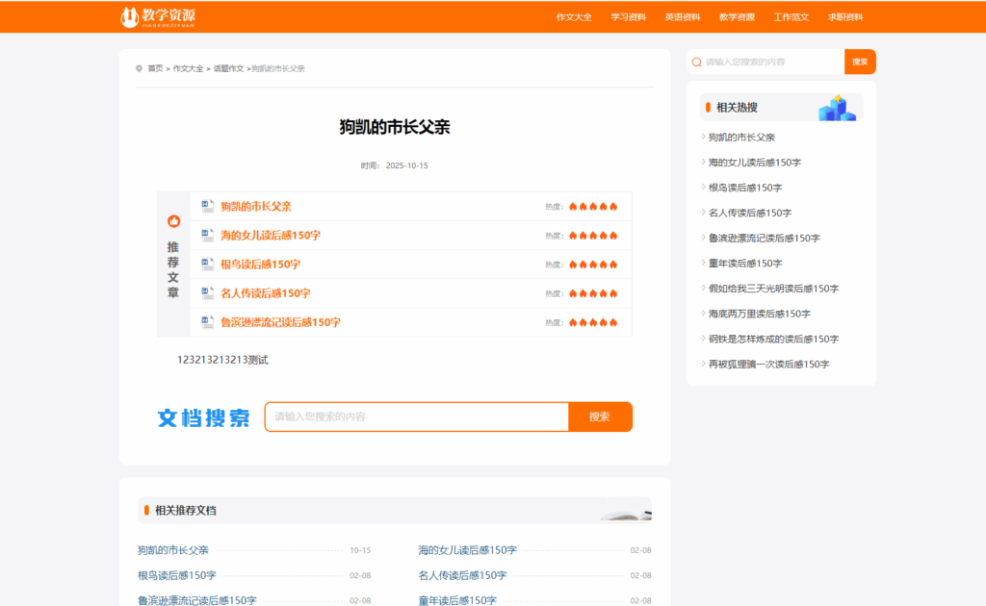Expand the chevron beside 童年读后感150字
The image size is (986, 606).
tap(703, 263)
